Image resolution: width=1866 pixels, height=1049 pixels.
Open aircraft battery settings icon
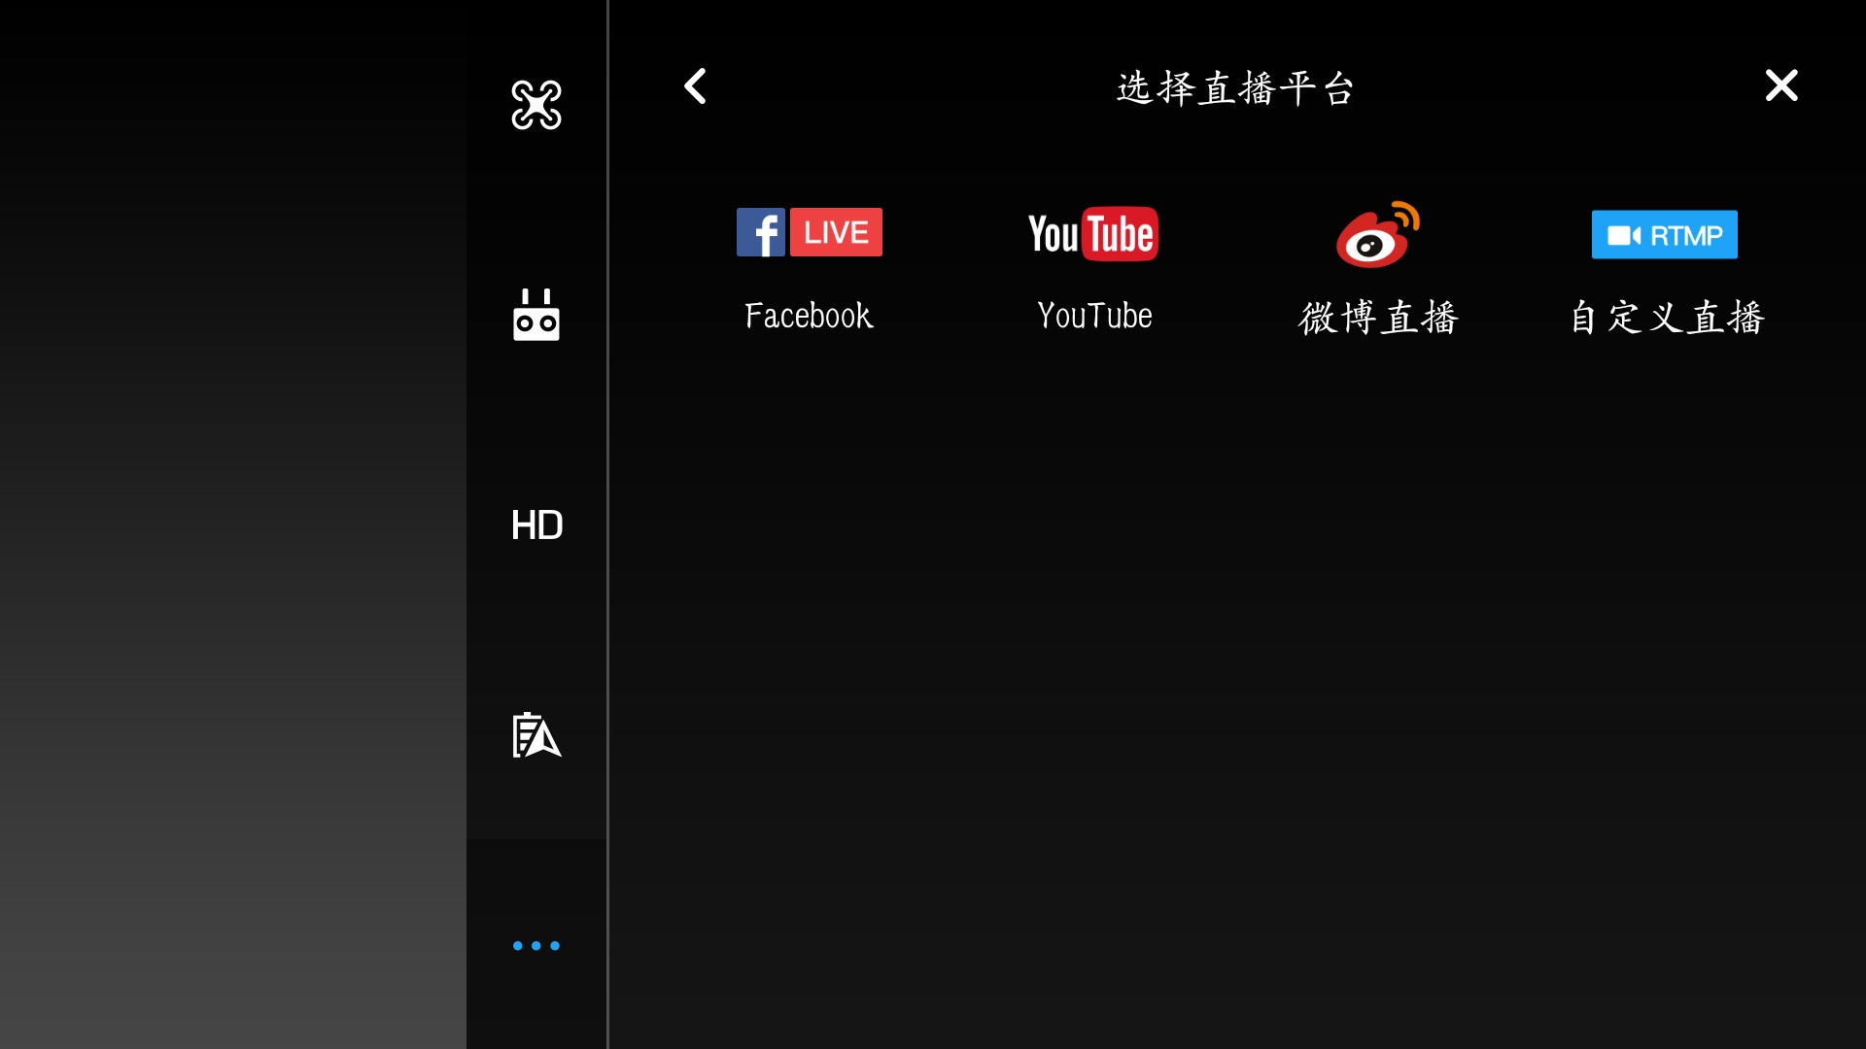(536, 735)
